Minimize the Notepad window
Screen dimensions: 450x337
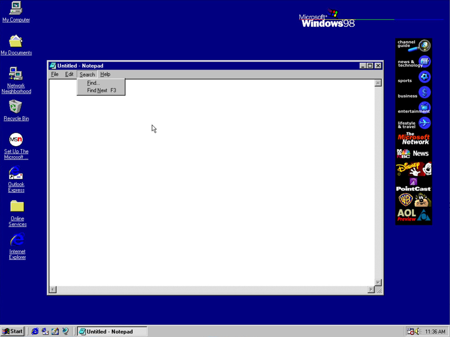point(363,66)
